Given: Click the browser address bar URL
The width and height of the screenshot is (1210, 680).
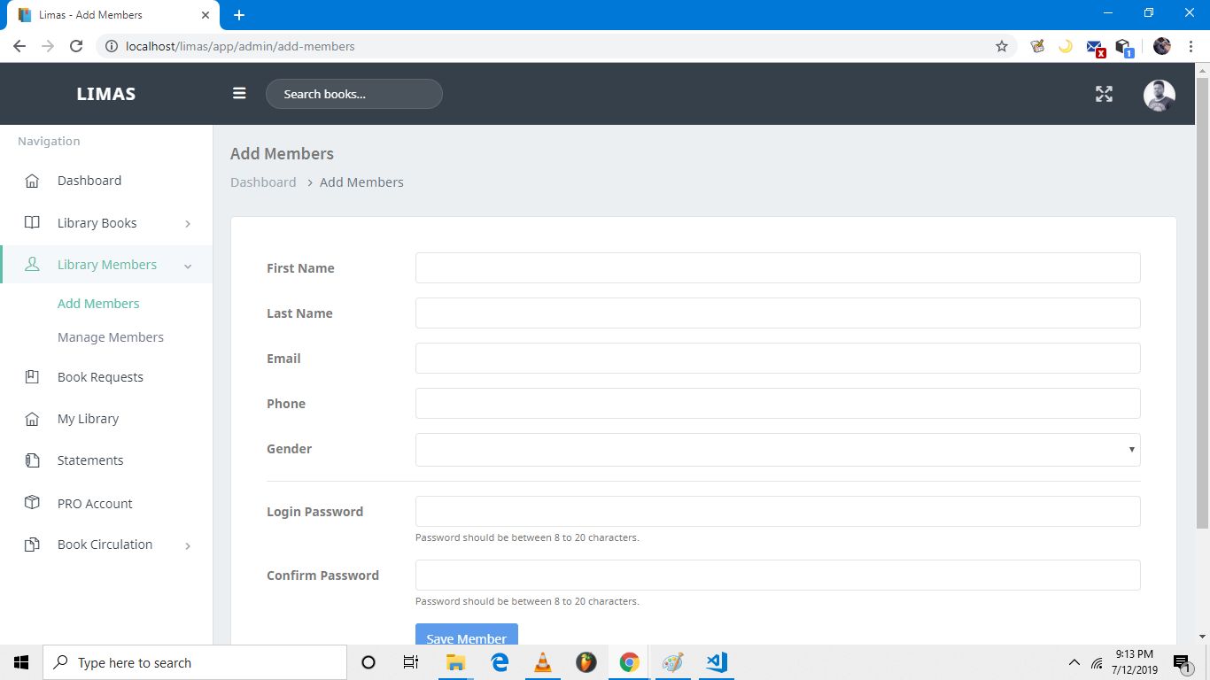Looking at the screenshot, I should [x=240, y=46].
